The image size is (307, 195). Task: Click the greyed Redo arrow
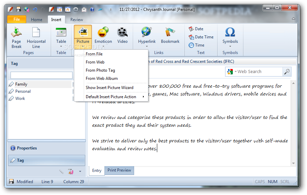pos(43,9)
